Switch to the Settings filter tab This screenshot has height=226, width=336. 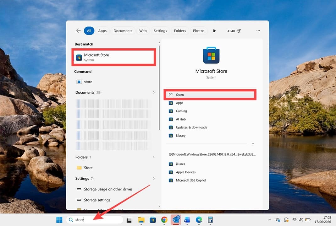(x=160, y=31)
